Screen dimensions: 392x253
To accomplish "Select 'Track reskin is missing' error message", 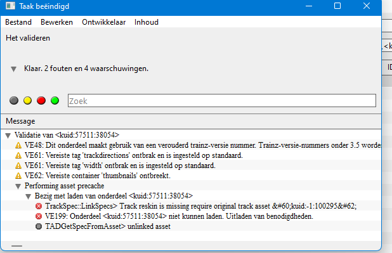I will 200,206.
